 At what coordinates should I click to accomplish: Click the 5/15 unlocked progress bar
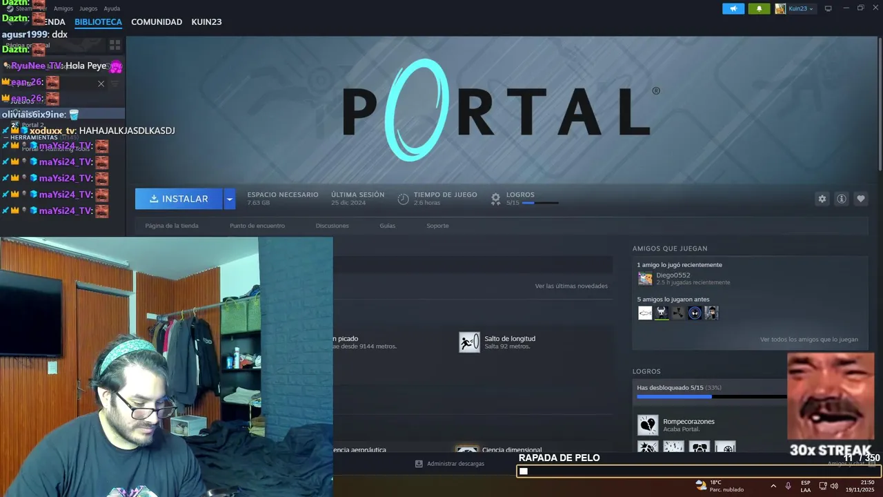pos(712,397)
